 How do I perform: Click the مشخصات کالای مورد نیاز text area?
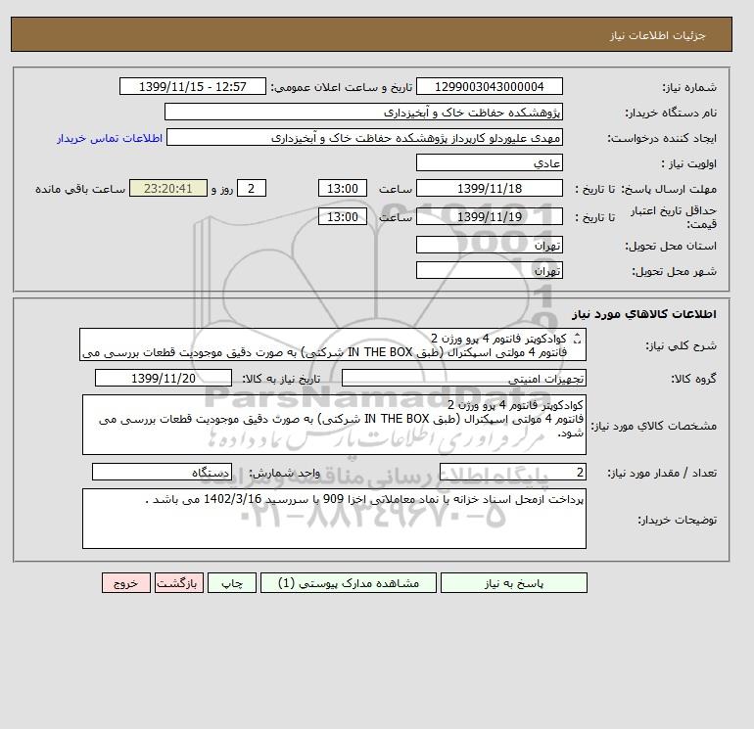(334, 425)
